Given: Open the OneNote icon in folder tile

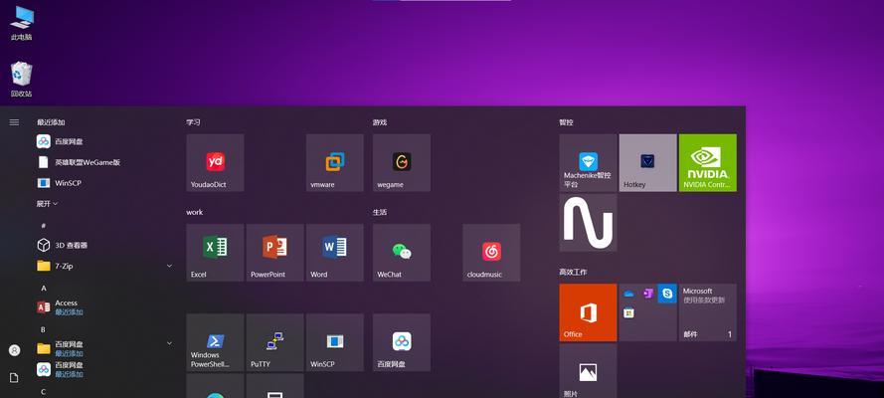Looking at the screenshot, I should click(647, 294).
